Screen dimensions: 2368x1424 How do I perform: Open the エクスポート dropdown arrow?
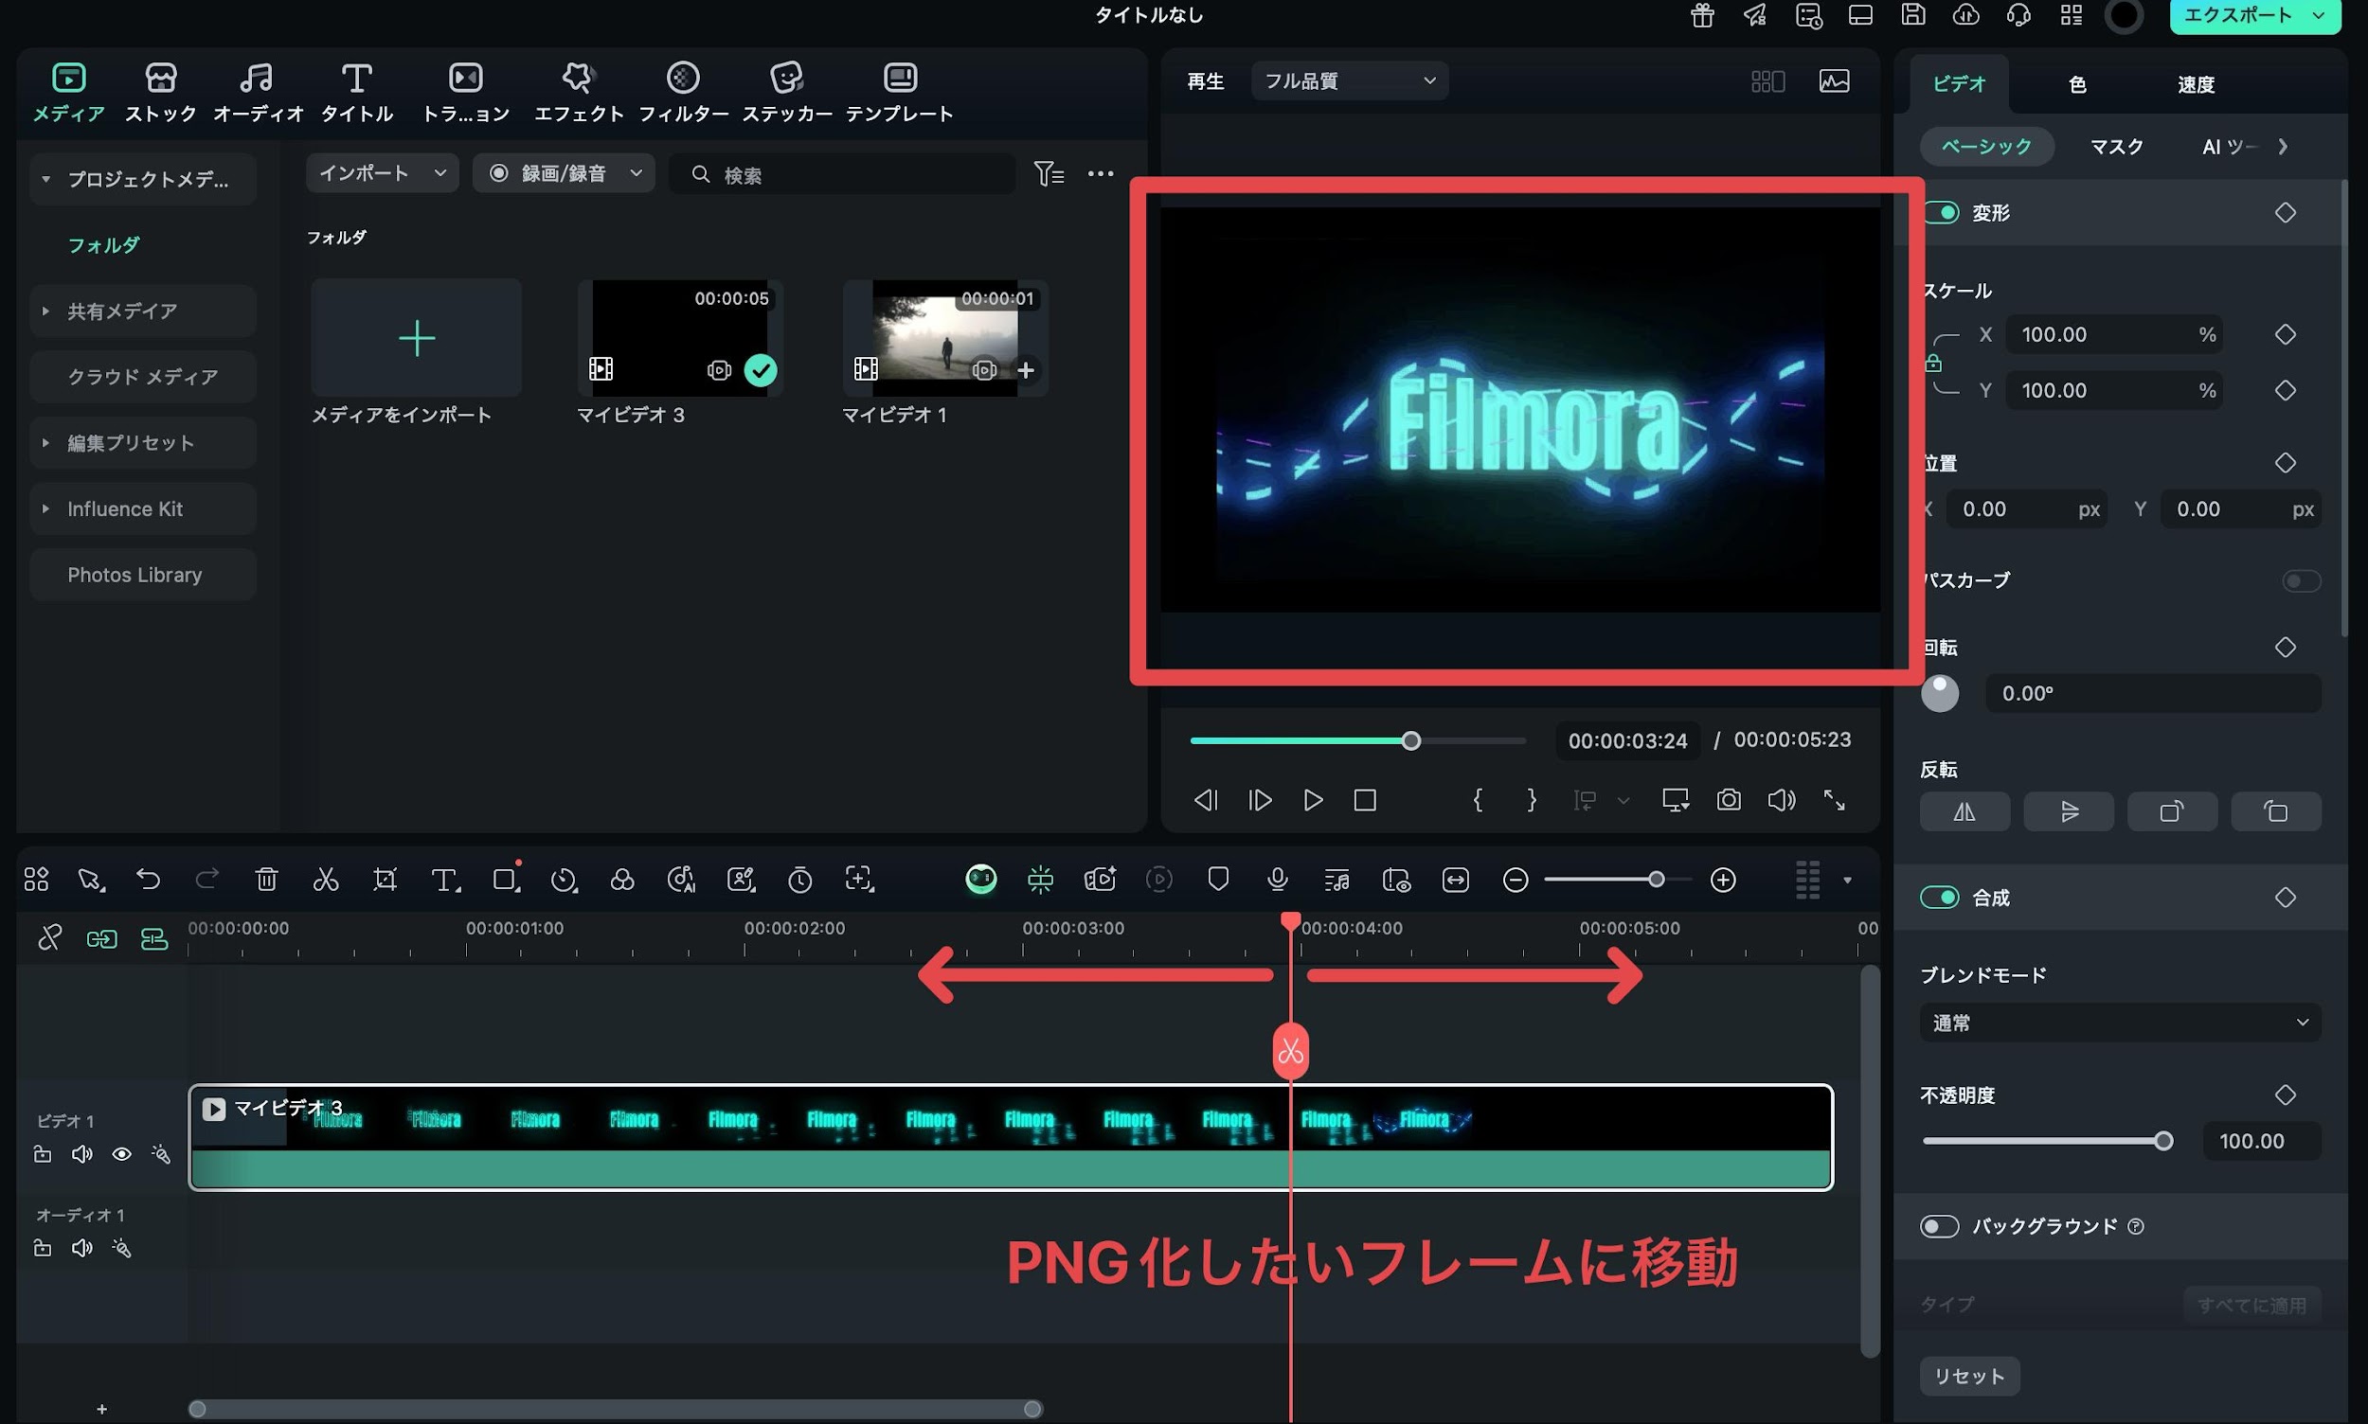tap(2318, 14)
